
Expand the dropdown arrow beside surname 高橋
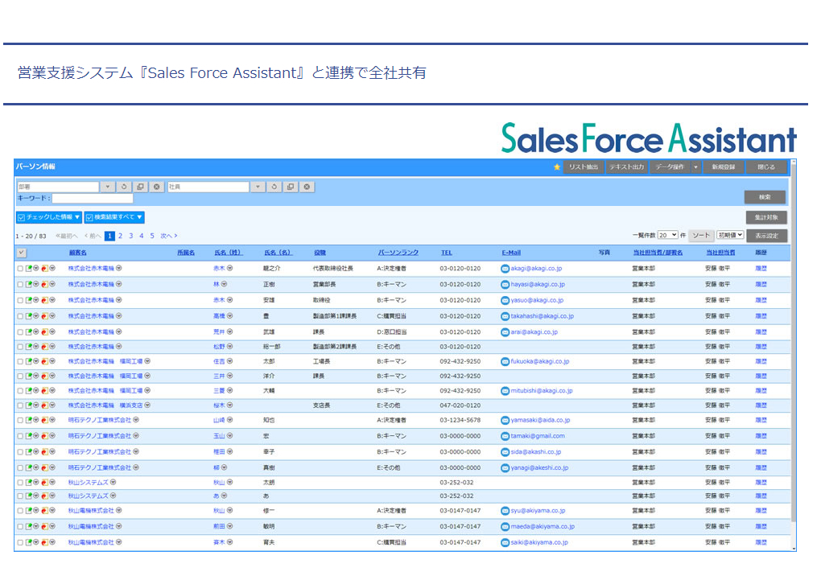point(229,315)
